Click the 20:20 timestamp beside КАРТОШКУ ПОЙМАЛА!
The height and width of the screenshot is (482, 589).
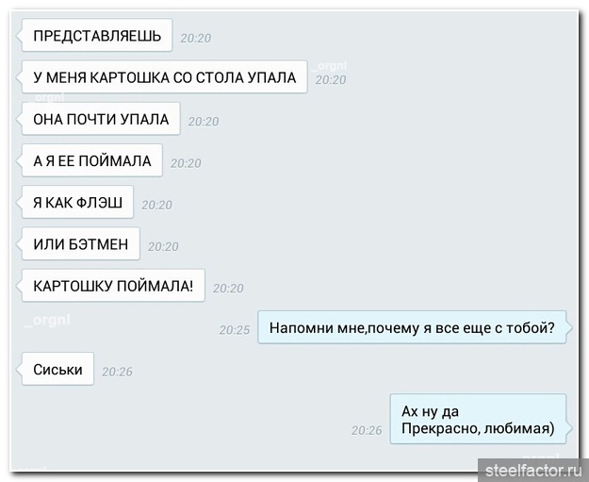[228, 288]
